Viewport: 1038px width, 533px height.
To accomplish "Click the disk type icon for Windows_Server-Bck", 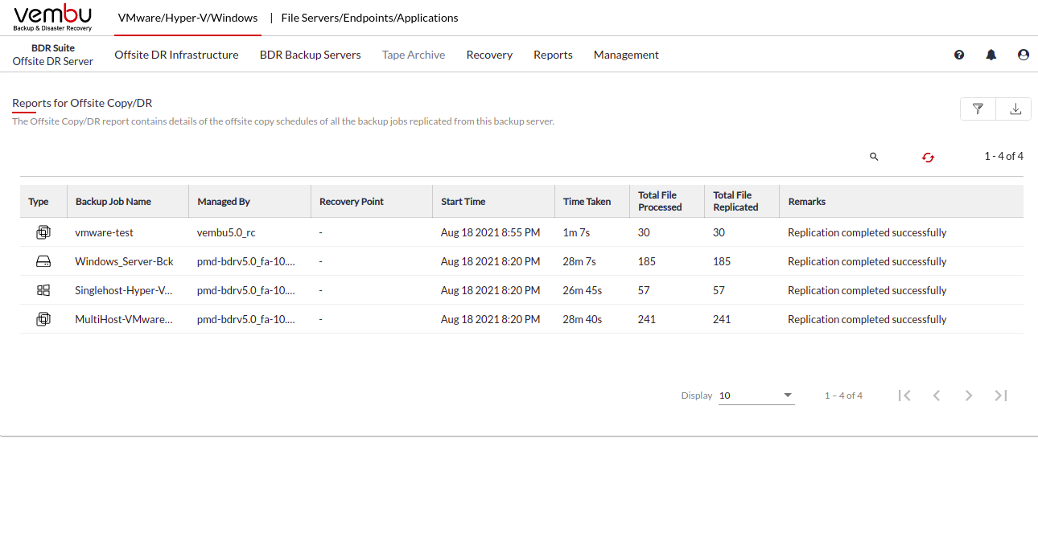I will (x=43, y=261).
